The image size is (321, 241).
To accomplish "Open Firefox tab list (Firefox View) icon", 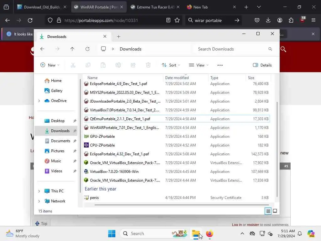I will [6, 7].
